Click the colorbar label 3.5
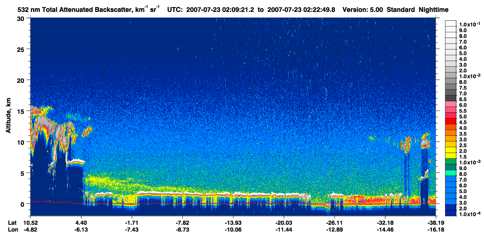The height and width of the screenshot is (248, 484). point(464,134)
